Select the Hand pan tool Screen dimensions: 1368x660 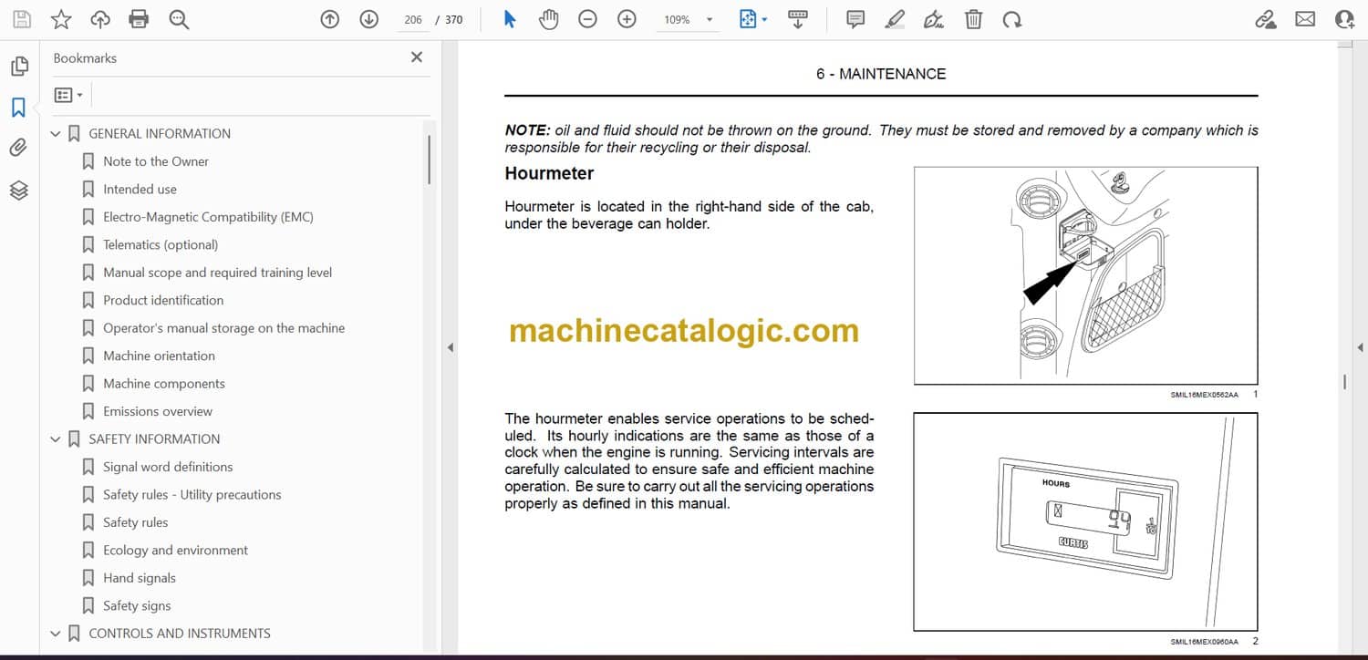point(548,19)
